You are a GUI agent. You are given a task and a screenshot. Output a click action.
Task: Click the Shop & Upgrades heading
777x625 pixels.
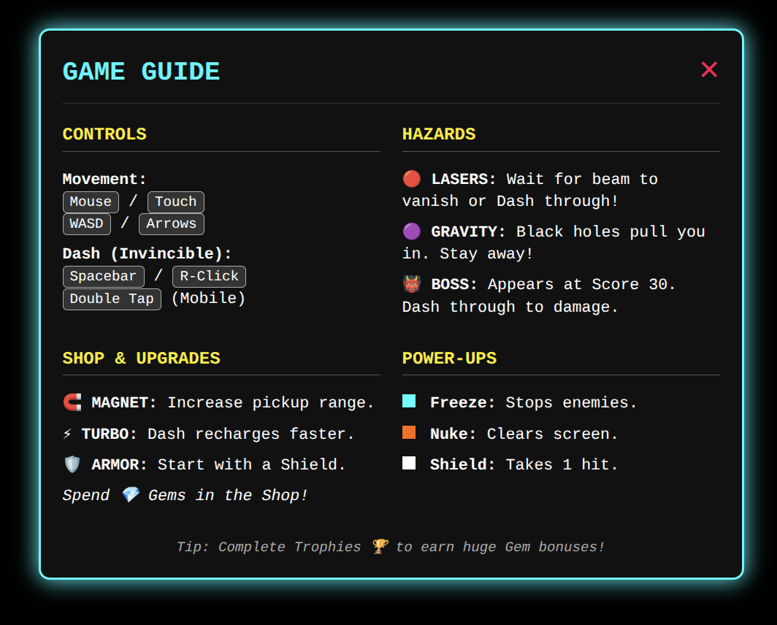(x=141, y=358)
